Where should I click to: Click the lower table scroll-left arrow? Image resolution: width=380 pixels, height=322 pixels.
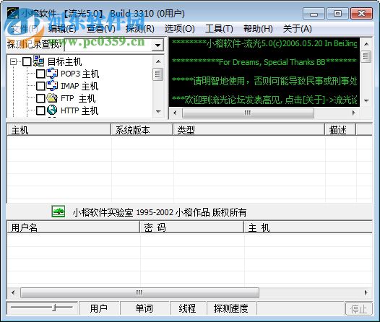(13, 292)
